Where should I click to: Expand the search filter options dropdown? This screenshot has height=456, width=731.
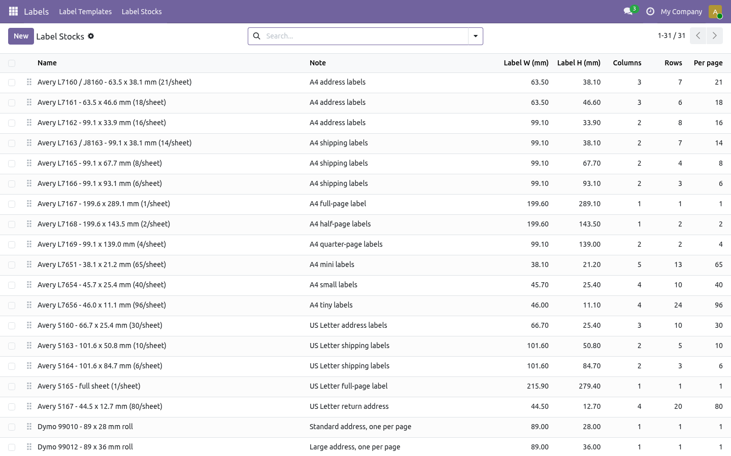(x=476, y=36)
